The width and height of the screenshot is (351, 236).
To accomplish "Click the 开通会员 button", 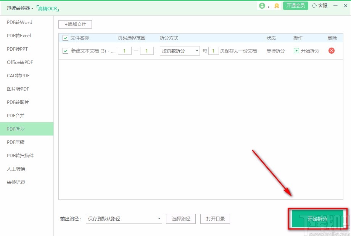I will click(295, 6).
